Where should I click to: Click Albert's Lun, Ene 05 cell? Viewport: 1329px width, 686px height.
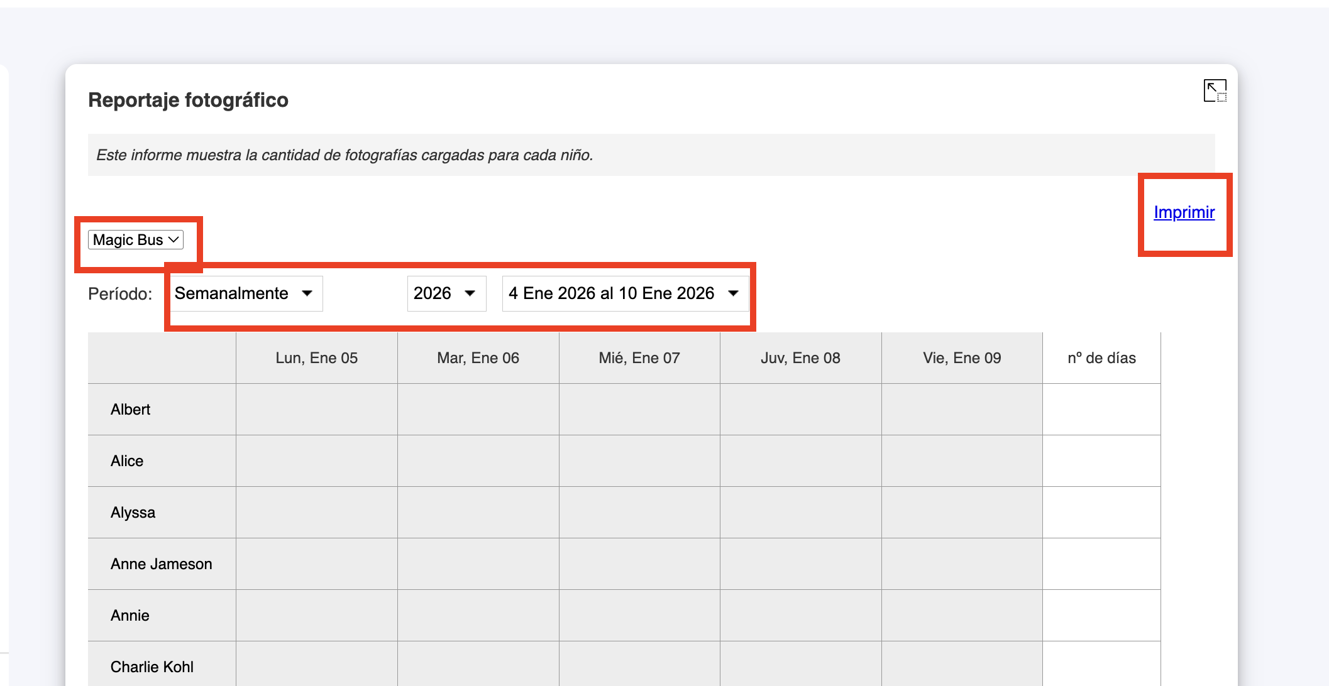316,410
